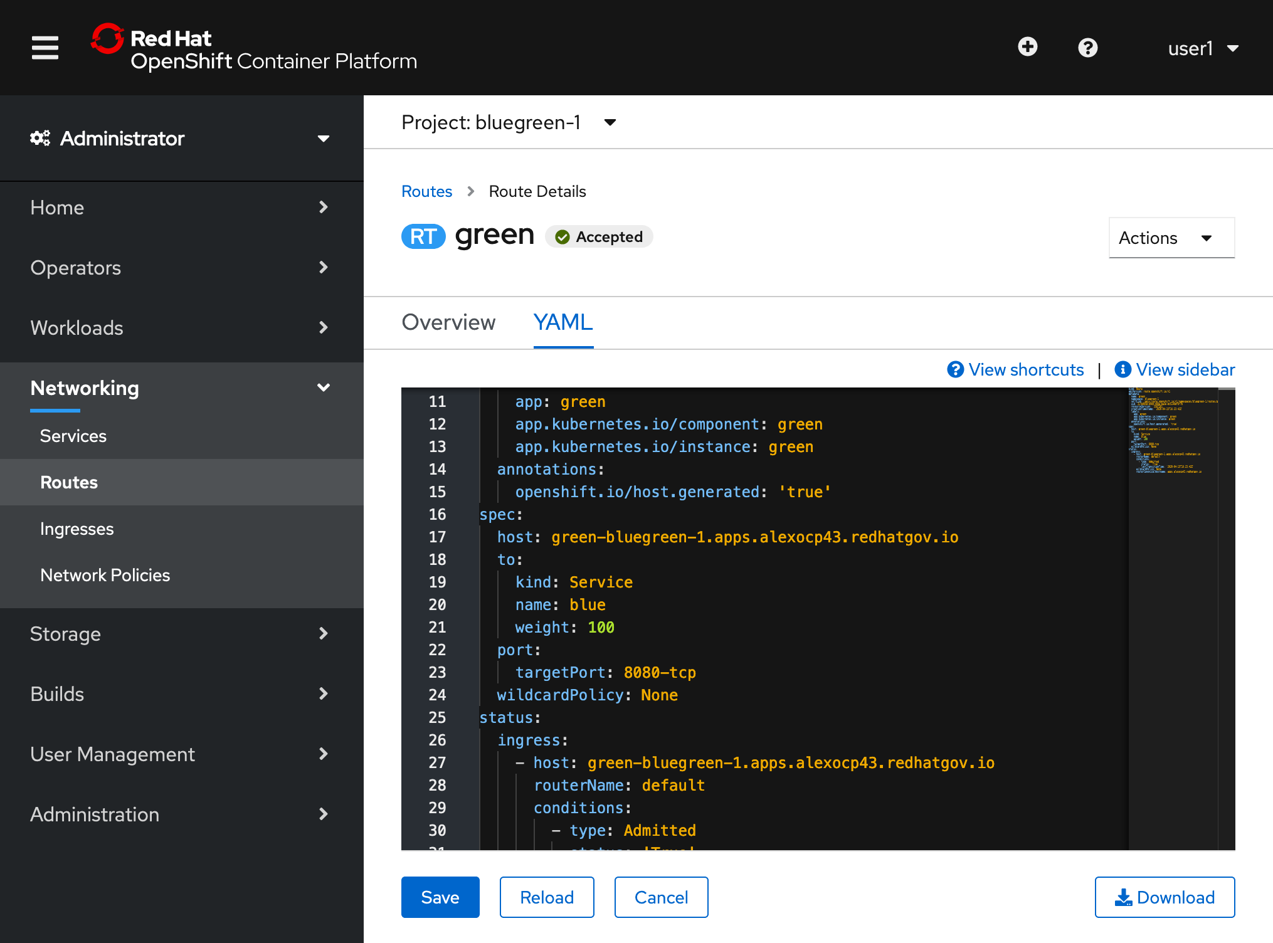Expand the Home navigation section
The image size is (1273, 943).
182,208
